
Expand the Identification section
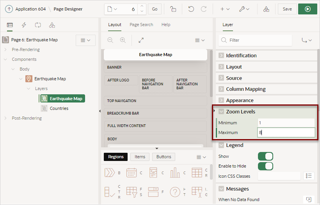[x=221, y=55]
